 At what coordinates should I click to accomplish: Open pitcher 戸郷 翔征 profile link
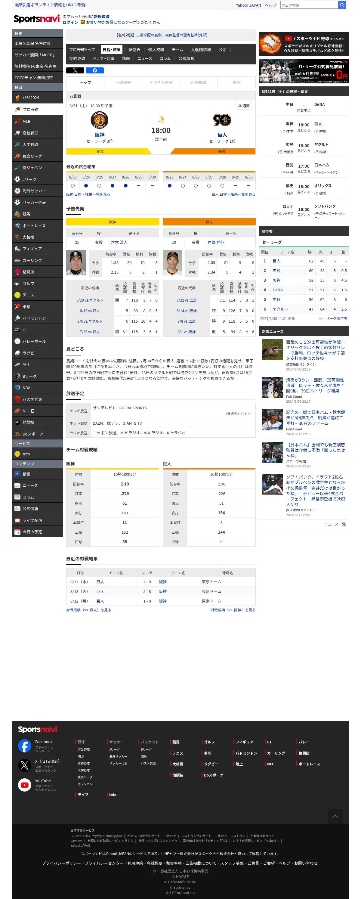216,242
